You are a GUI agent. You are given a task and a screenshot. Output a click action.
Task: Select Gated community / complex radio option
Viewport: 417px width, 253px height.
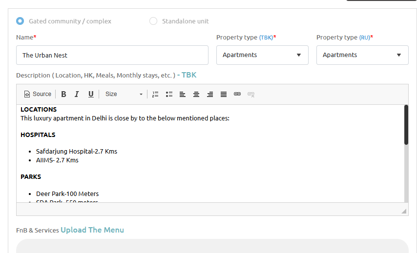(x=20, y=21)
